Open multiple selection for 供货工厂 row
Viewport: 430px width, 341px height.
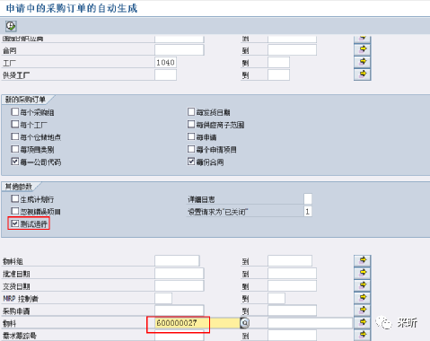pyautogui.click(x=363, y=74)
